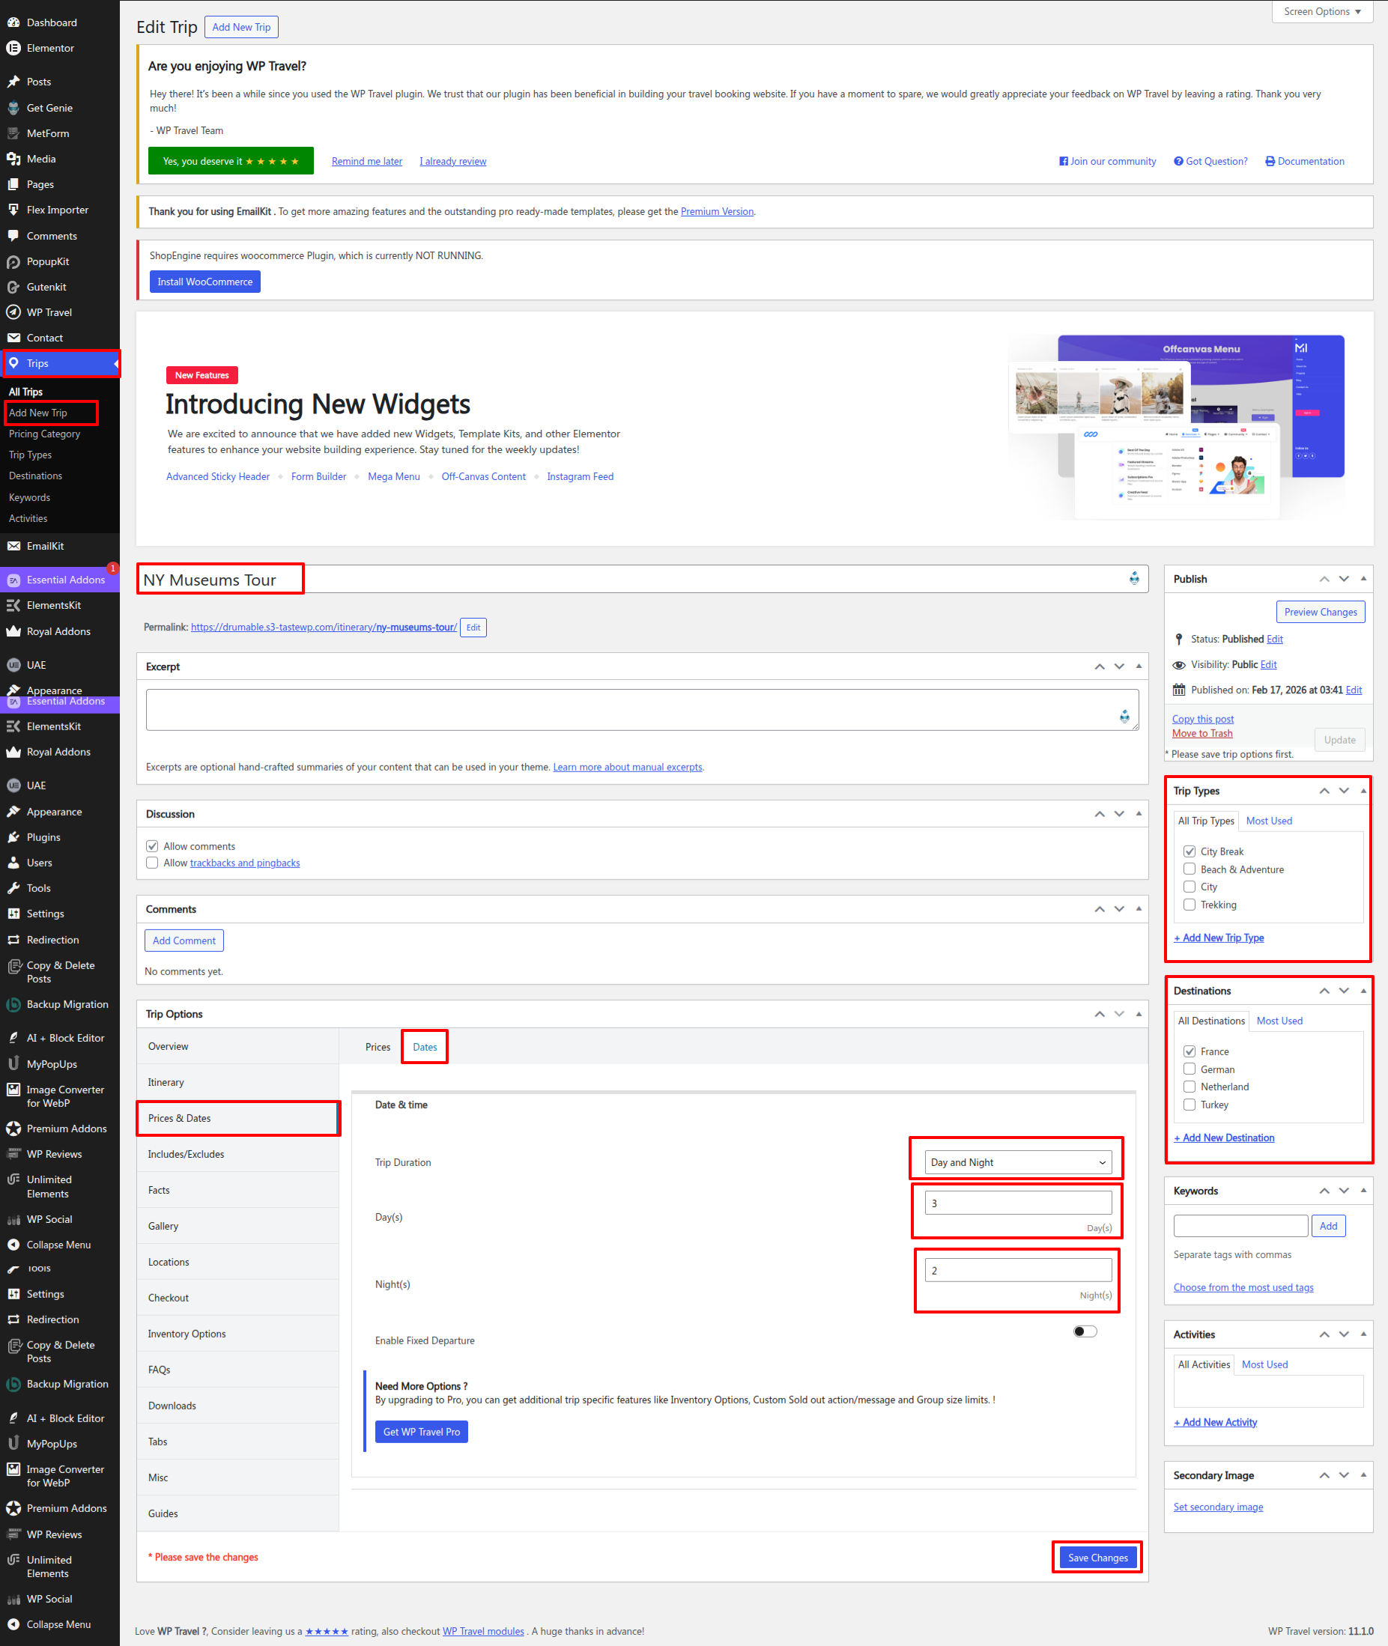1388x1646 pixels.
Task: Collapse the Keywords panel with triangle toggle
Action: pyautogui.click(x=1363, y=1191)
